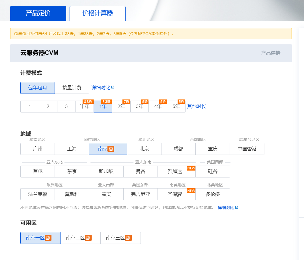
Task: Choose 3年 duration option
Action: coord(140,106)
